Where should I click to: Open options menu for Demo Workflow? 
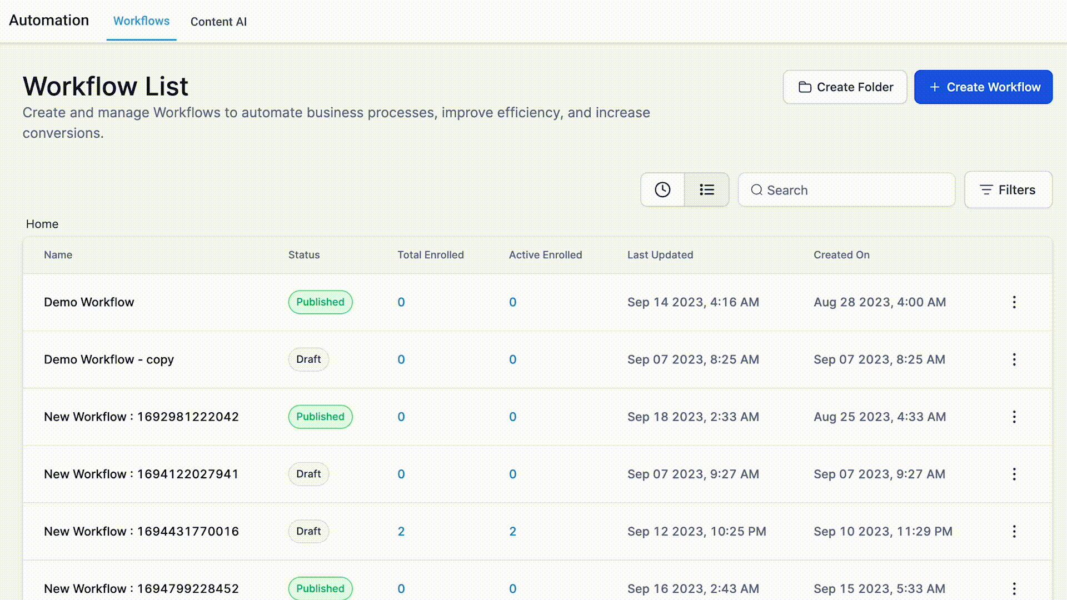point(1014,302)
